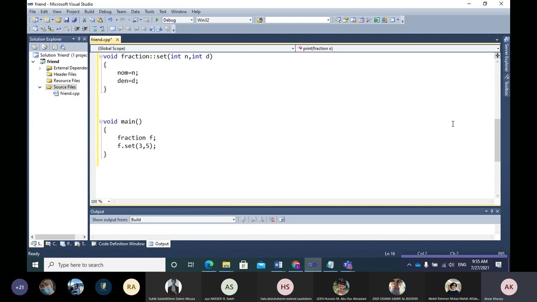The width and height of the screenshot is (537, 302).
Task: Click the Windows Start button
Action: 35,265
